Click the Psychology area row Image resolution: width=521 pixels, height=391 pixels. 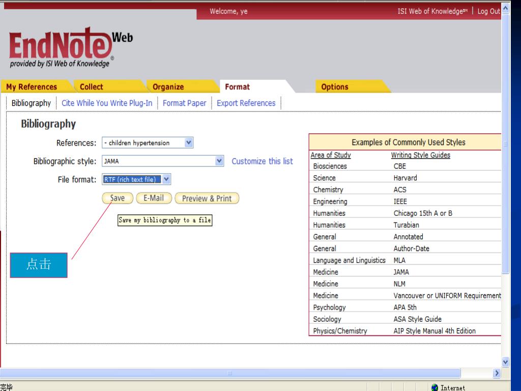[329, 308]
